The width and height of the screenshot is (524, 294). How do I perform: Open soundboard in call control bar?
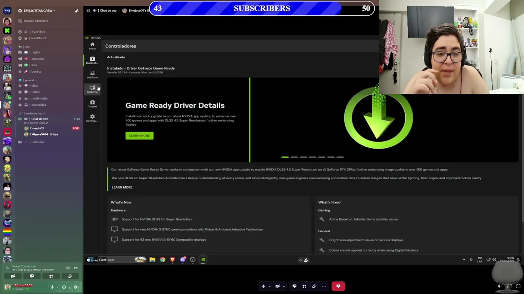[x=314, y=286]
